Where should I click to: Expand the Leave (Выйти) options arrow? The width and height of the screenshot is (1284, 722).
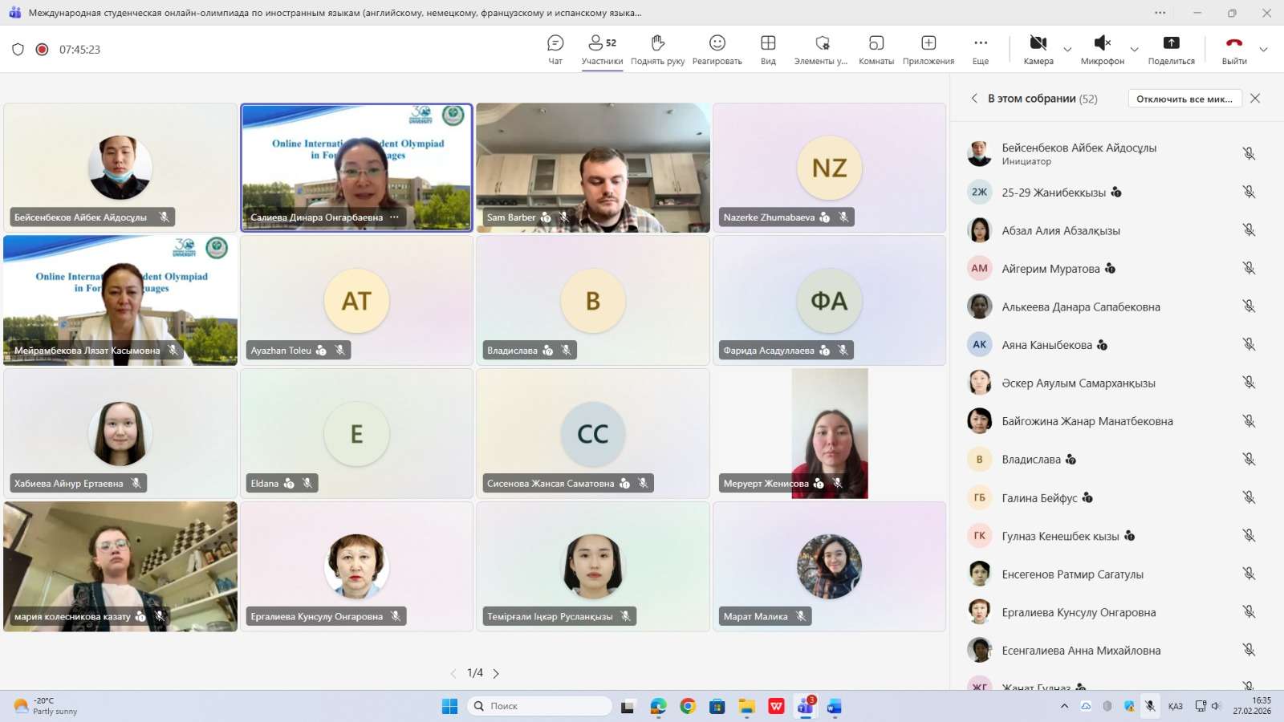tap(1263, 50)
